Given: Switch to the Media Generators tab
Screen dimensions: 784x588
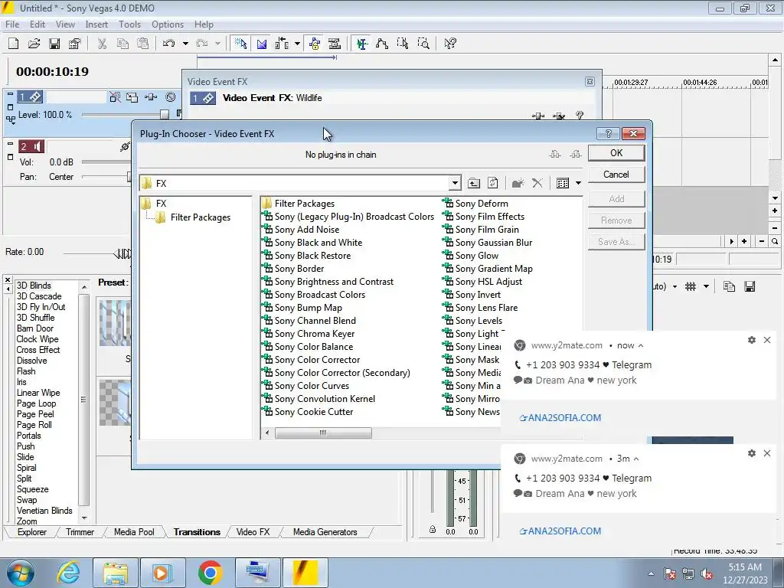Looking at the screenshot, I should pyautogui.click(x=325, y=532).
